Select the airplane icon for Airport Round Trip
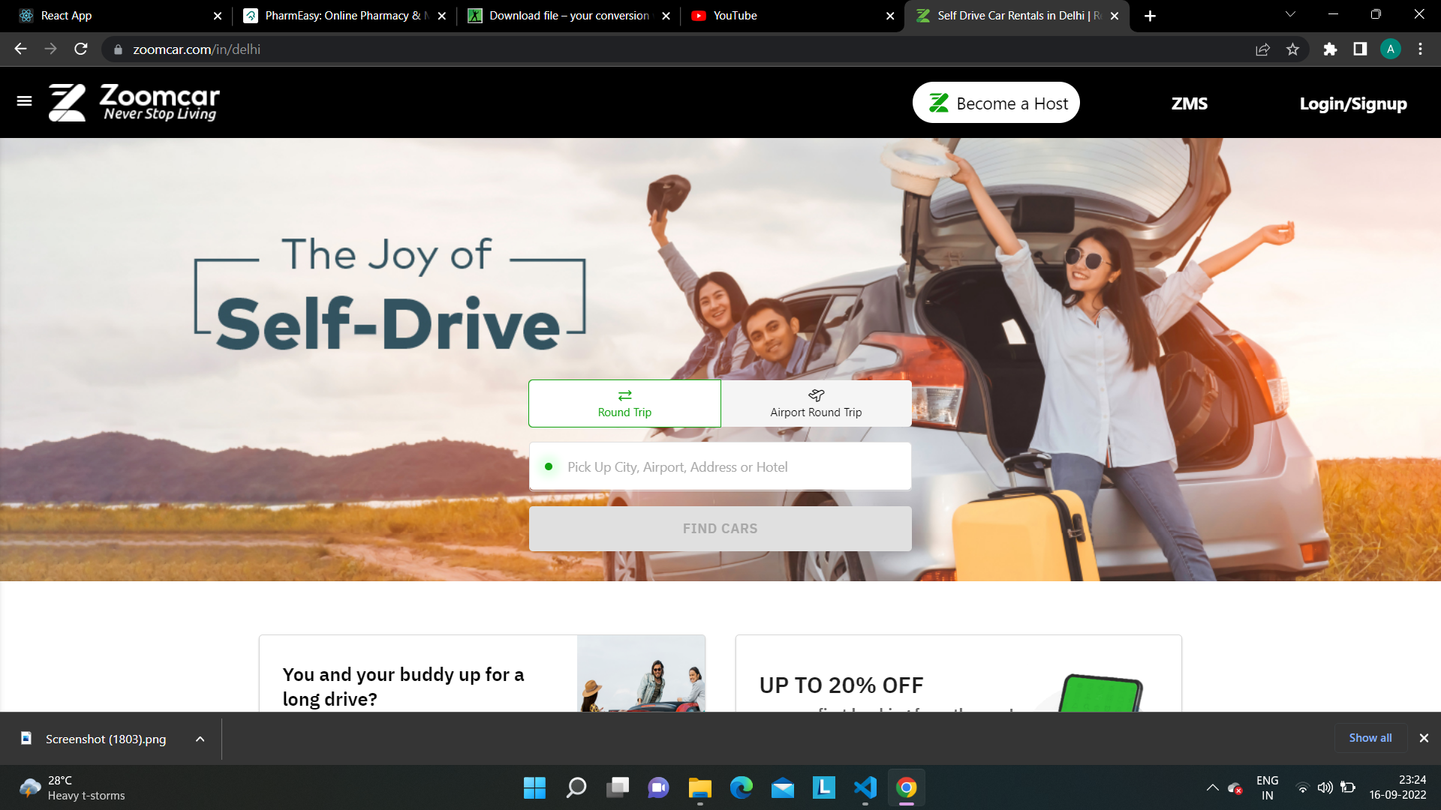Screen dimensions: 1441x810 pos(816,395)
